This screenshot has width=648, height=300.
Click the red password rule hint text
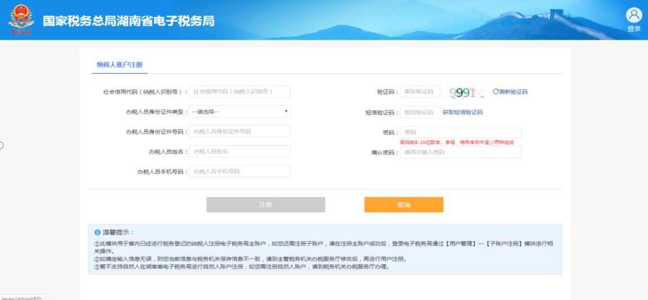456,142
